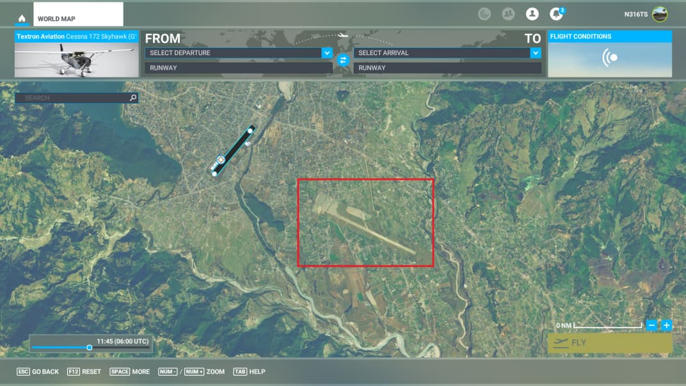Viewport: 686px width, 386px height.
Task: Click NUM + zoom key hint
Action: 195,371
